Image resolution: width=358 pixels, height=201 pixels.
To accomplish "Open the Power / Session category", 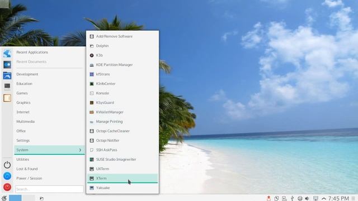I will (x=49, y=179).
